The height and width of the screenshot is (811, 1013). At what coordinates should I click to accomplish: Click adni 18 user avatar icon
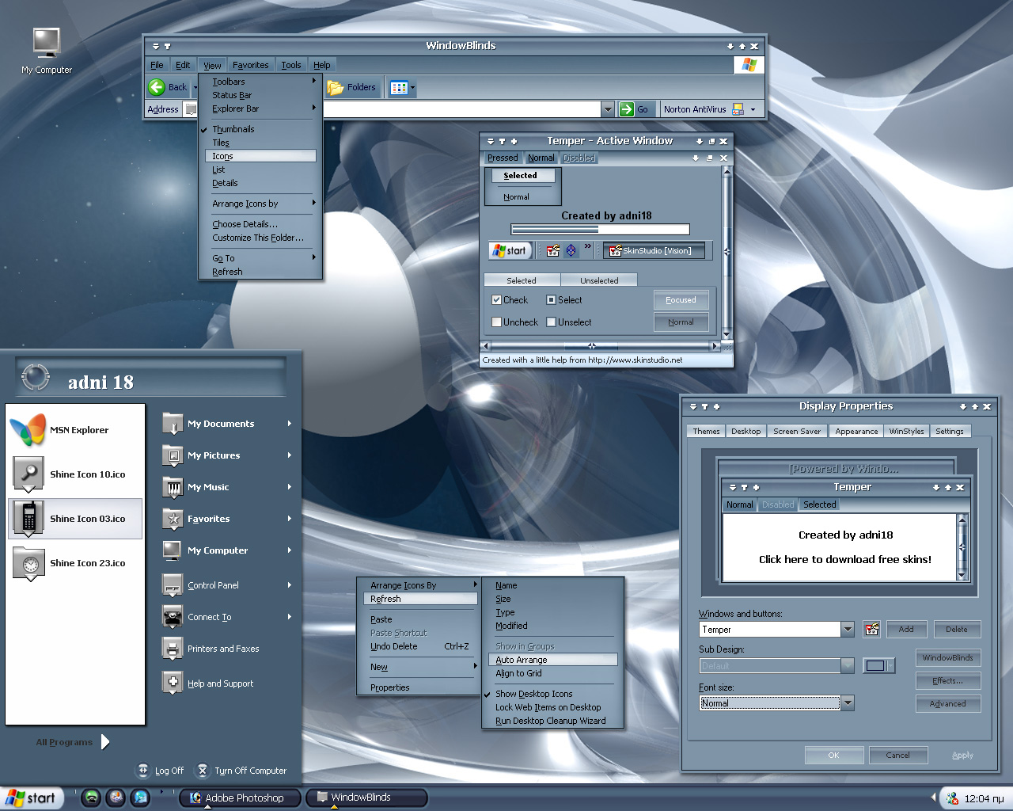[x=36, y=377]
